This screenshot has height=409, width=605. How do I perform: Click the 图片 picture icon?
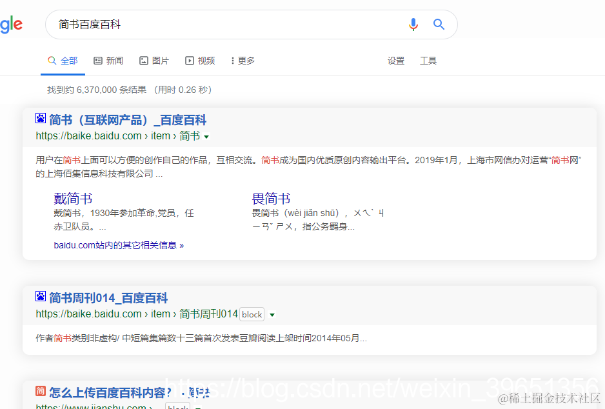pos(143,60)
